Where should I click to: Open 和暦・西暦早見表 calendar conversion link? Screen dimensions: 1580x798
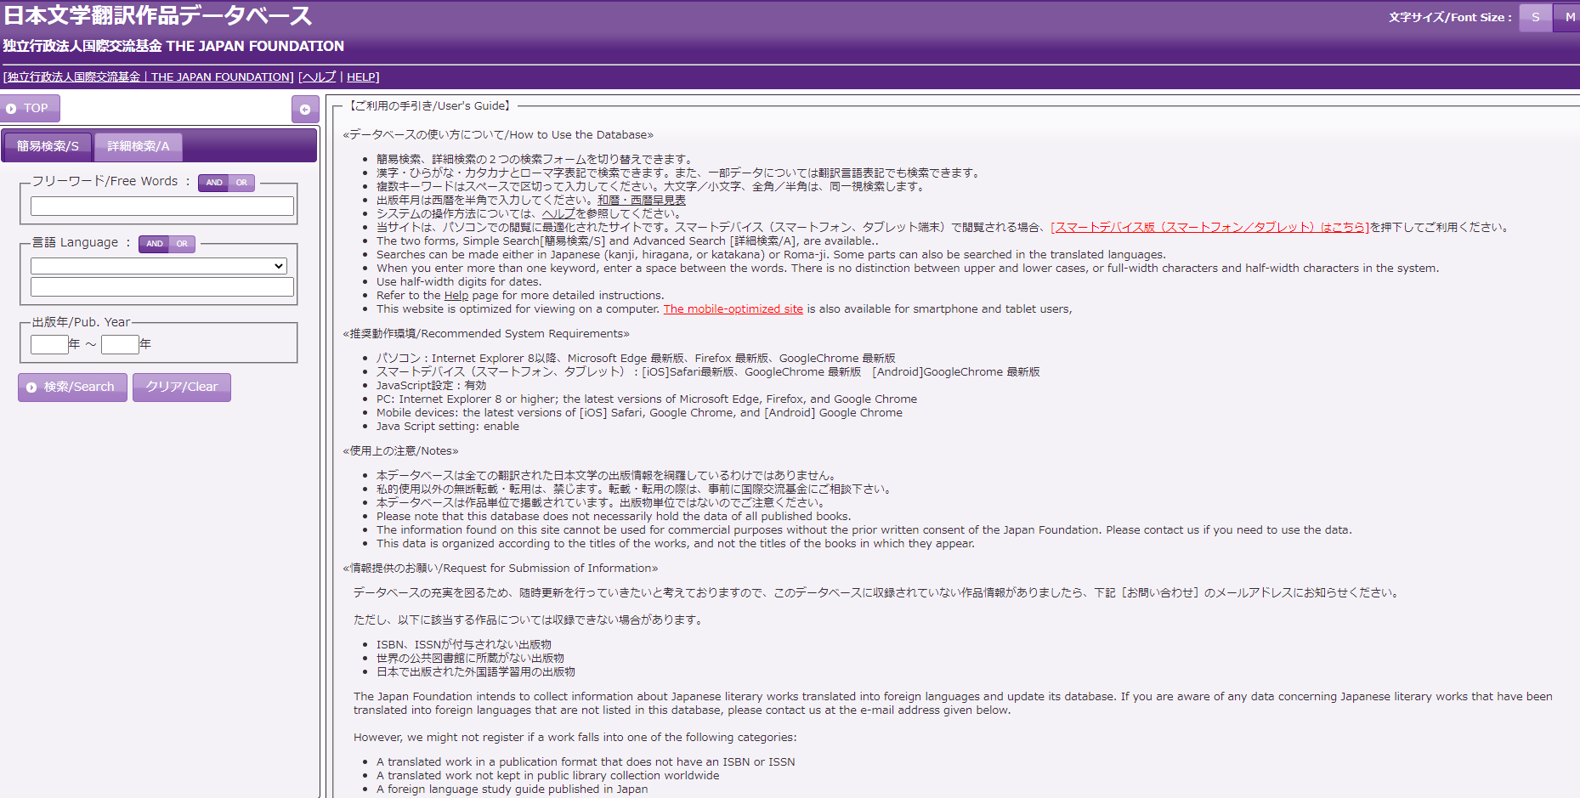coord(642,201)
